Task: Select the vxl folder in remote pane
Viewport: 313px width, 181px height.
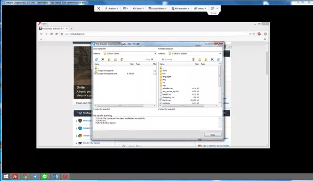Action: [162, 82]
